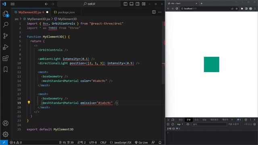258x145 pixels.
Task: Open the Chrome profile avatar menu
Action: 251,8
